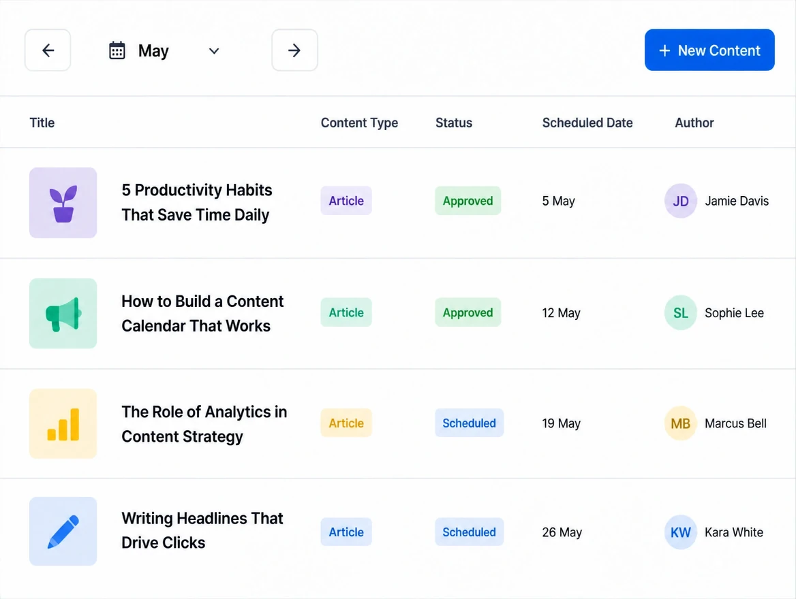The height and width of the screenshot is (599, 796).
Task: Click Approved status on Productivity Habits row
Action: [x=468, y=201]
